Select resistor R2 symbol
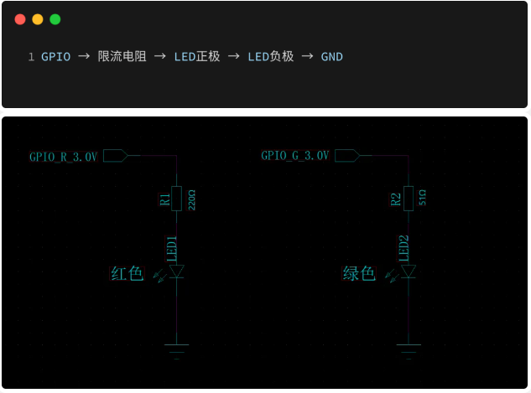 point(408,199)
